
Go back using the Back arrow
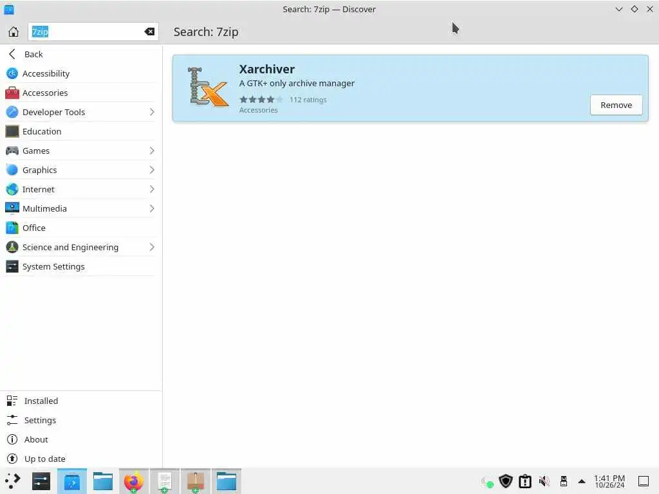point(12,54)
